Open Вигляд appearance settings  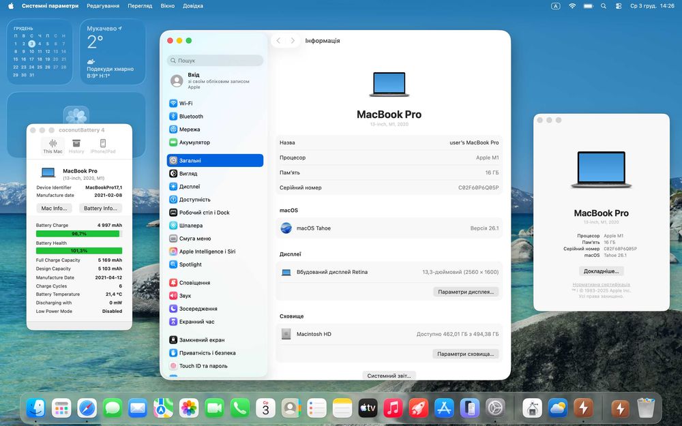[x=215, y=173]
